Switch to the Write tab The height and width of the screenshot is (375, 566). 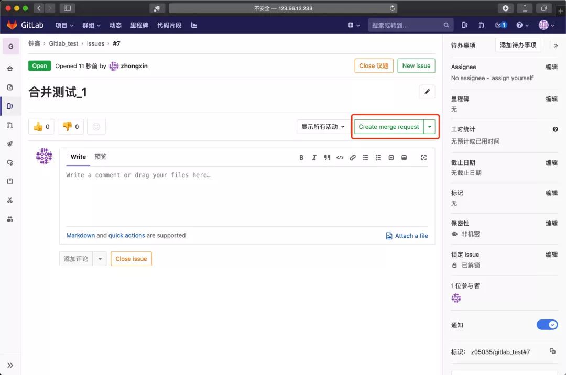click(x=78, y=157)
